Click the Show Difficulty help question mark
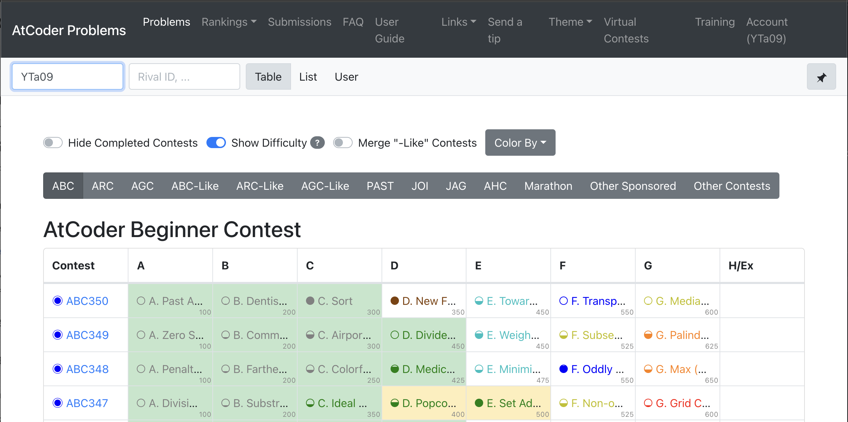 pyautogui.click(x=317, y=143)
